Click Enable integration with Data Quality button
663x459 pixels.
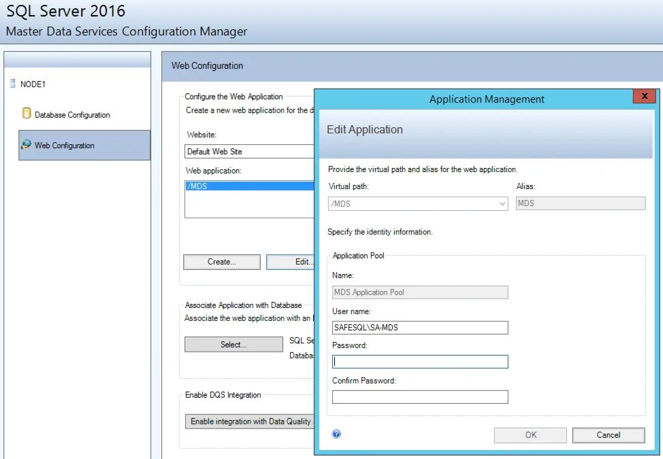point(250,422)
